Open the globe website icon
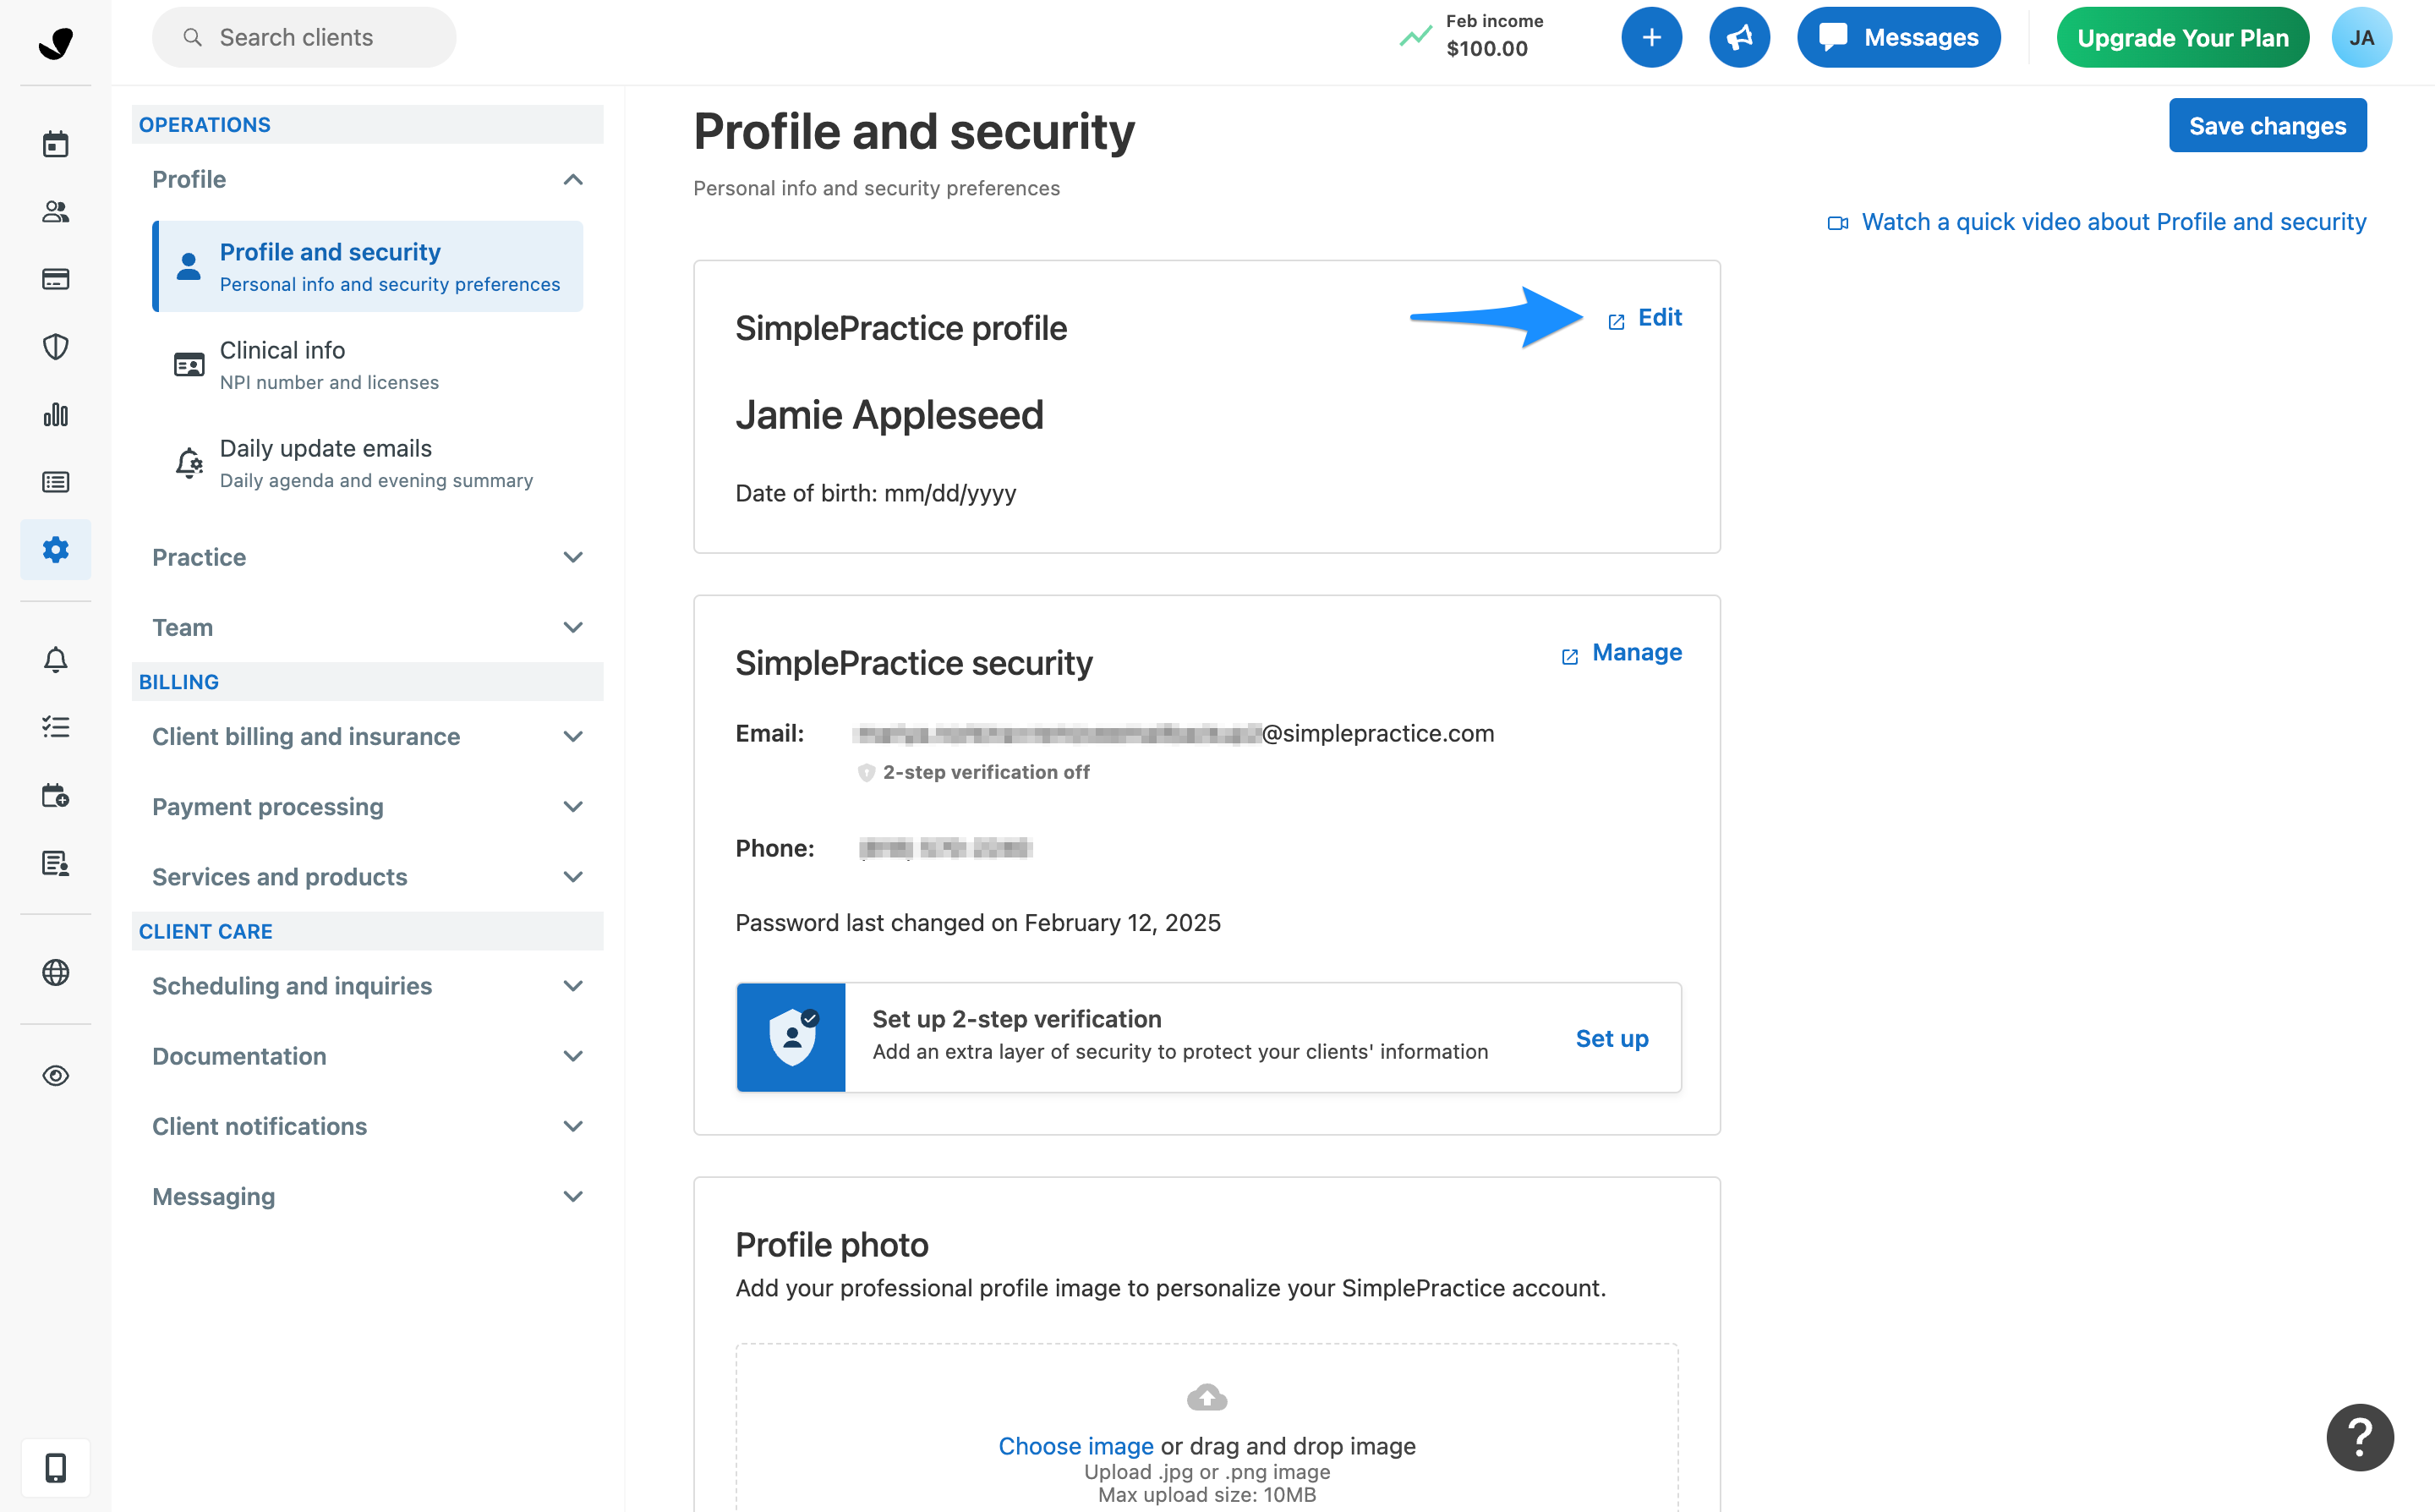 [55, 972]
